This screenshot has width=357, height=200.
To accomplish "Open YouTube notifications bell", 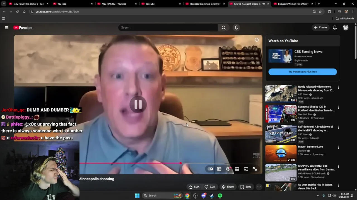I will coord(335,27).
